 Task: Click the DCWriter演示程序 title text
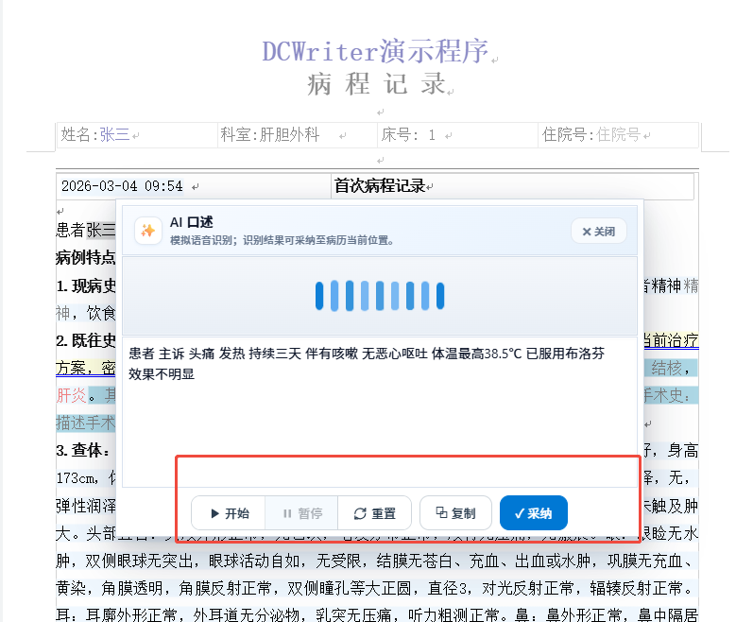coord(375,51)
